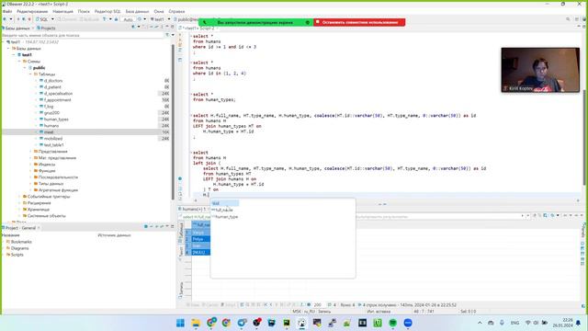
Task: Open the Справка menu
Action: click(x=176, y=12)
